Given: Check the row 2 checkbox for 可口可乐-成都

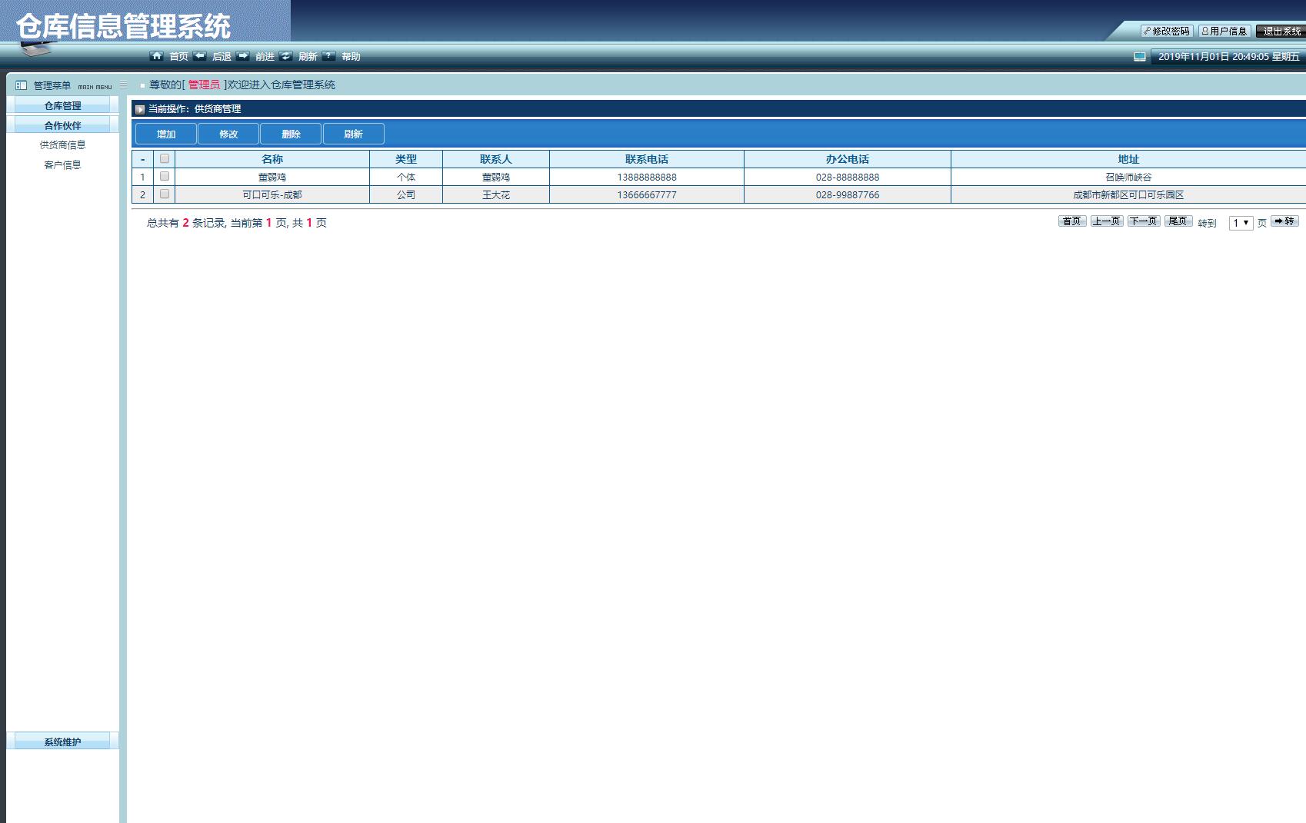Looking at the screenshot, I should [x=165, y=194].
